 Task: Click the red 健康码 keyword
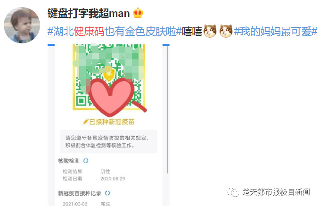(89, 32)
